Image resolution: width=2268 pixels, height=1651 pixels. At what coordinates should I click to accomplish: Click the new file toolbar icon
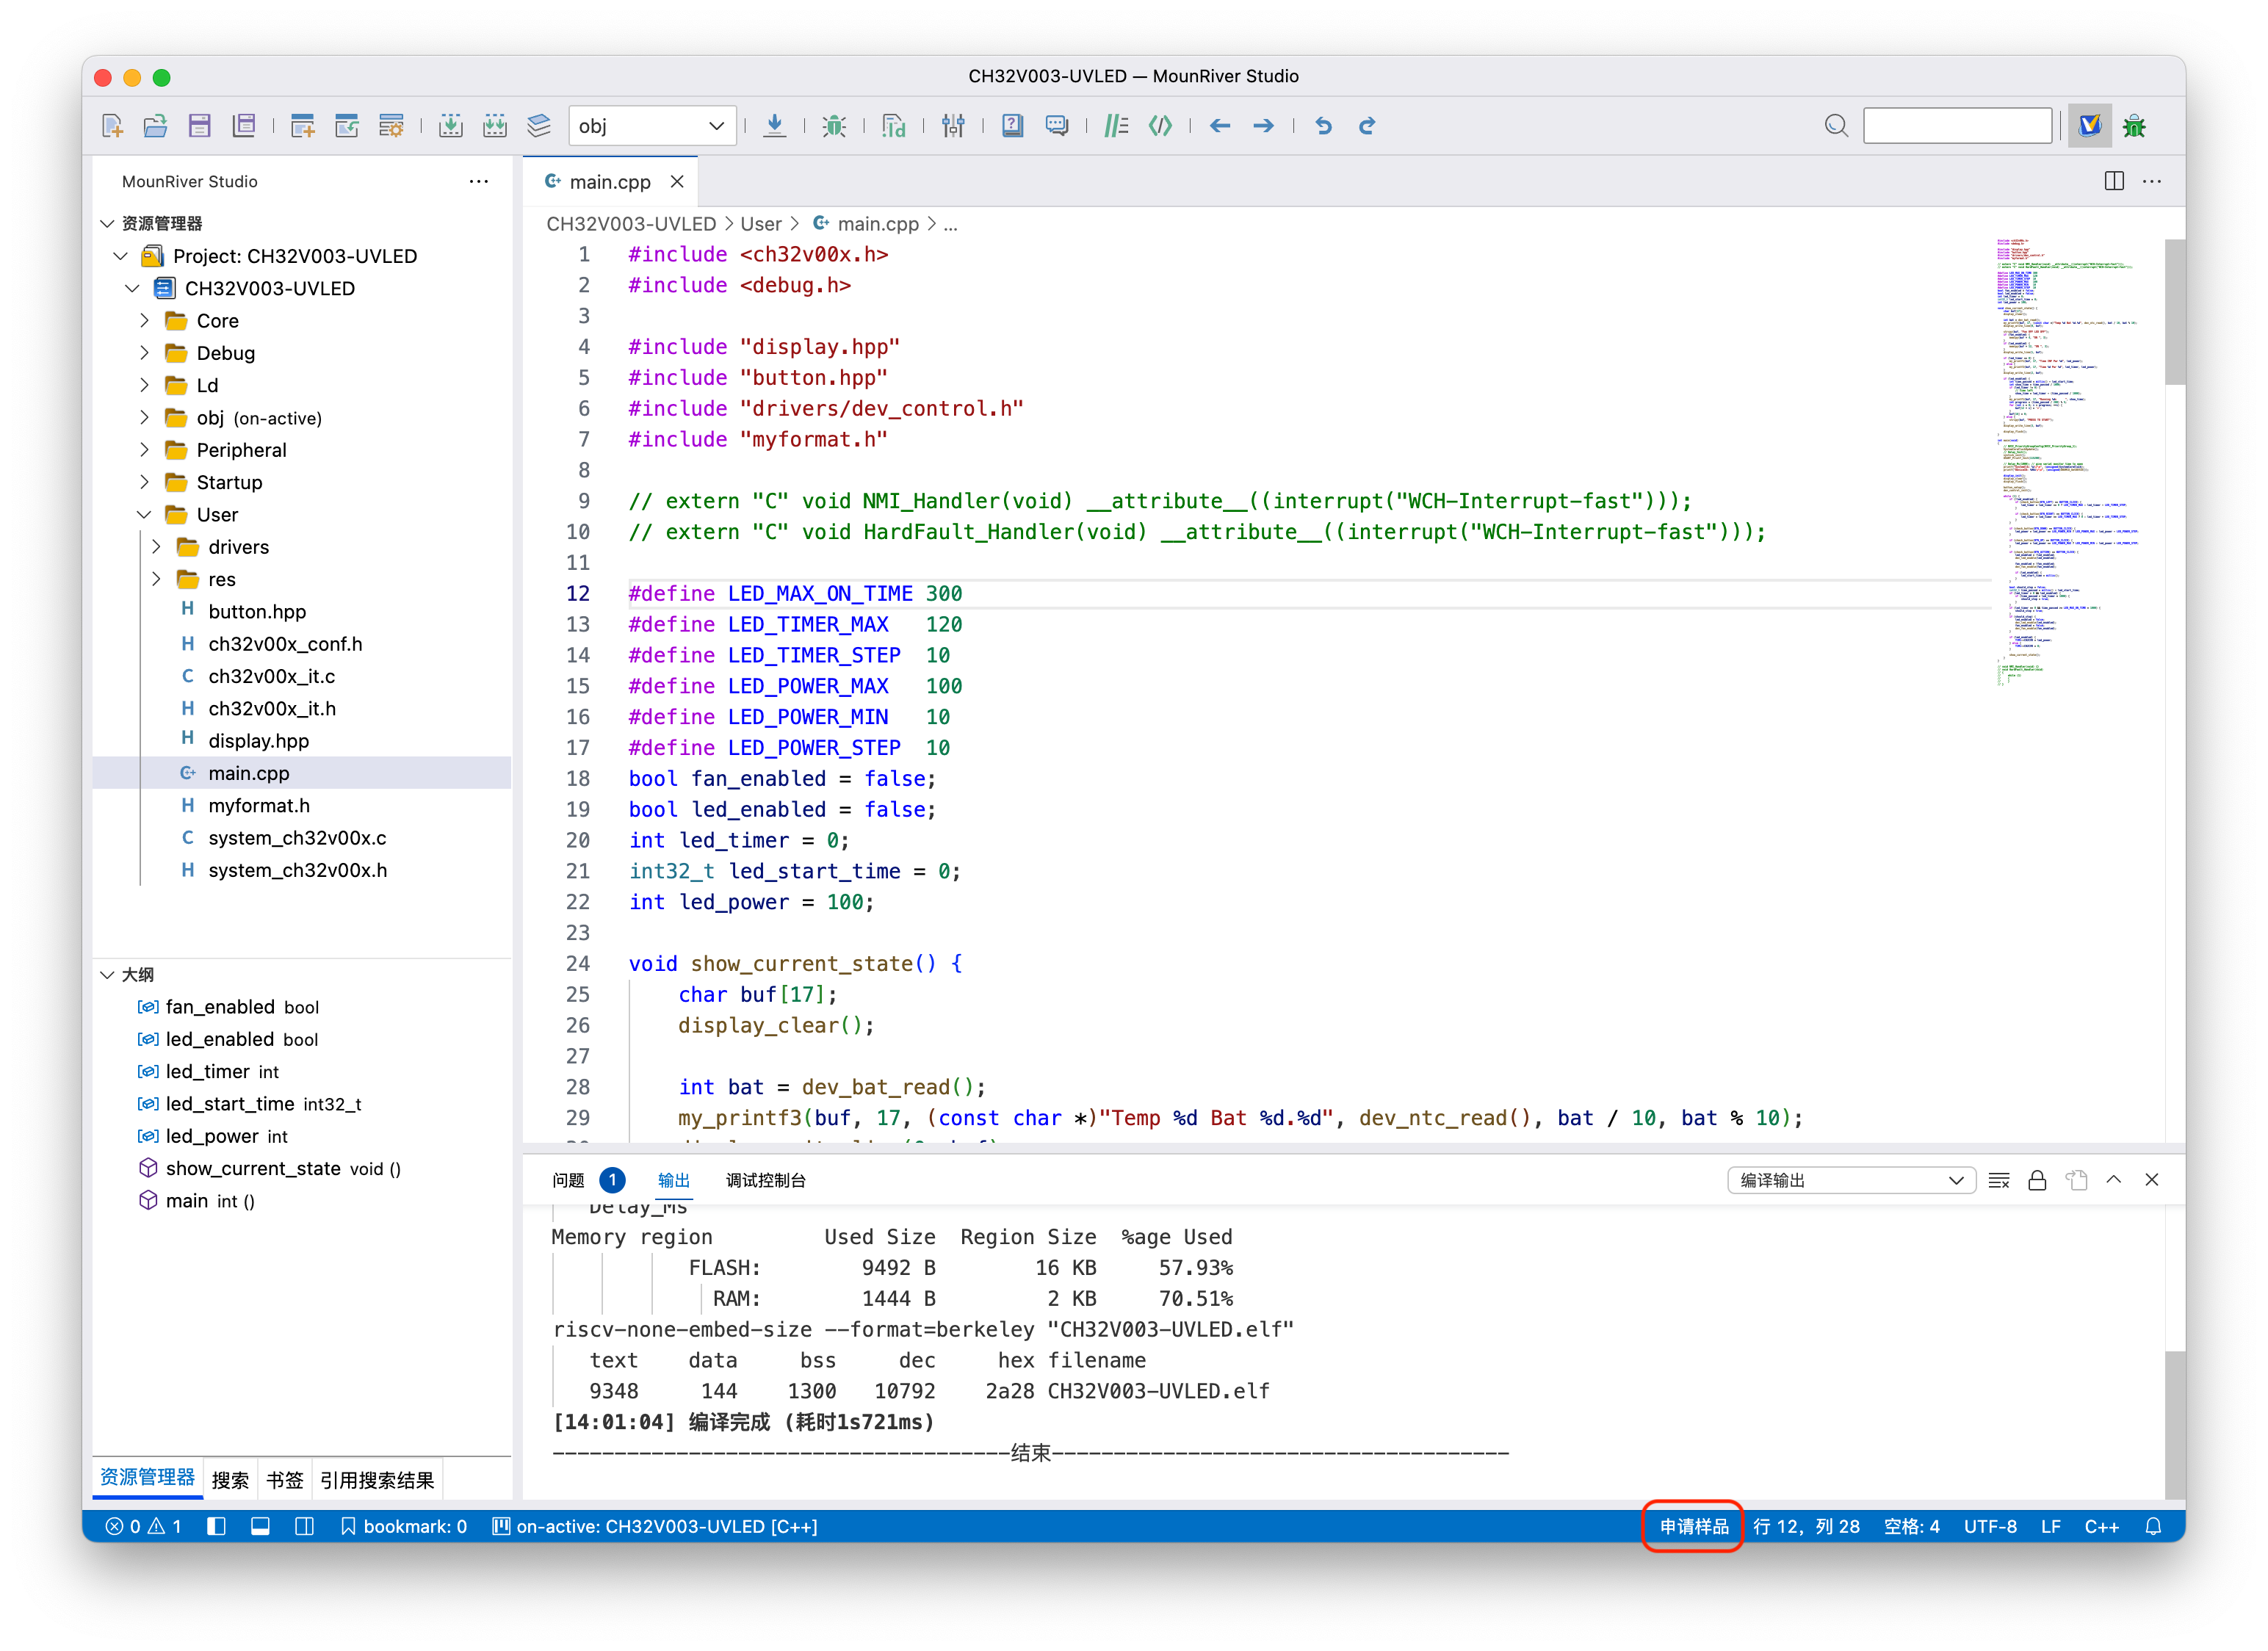(x=112, y=126)
